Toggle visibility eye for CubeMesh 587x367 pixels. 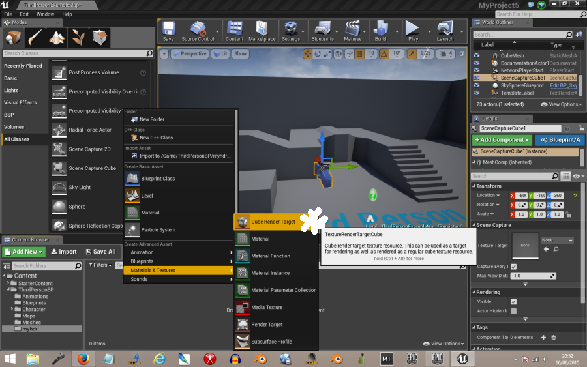pos(477,55)
